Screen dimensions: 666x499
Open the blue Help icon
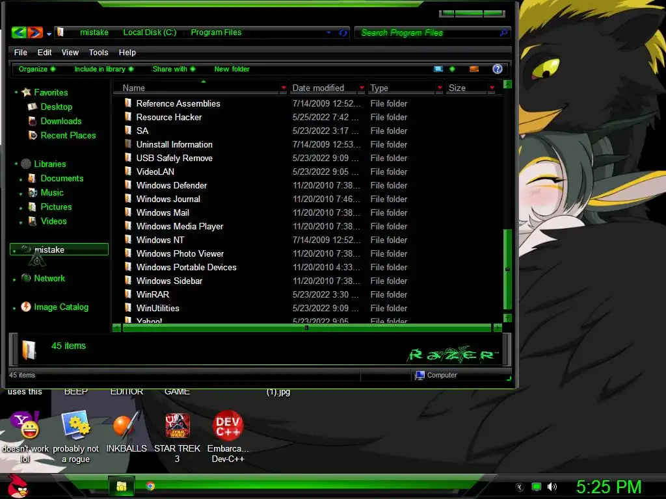(498, 69)
